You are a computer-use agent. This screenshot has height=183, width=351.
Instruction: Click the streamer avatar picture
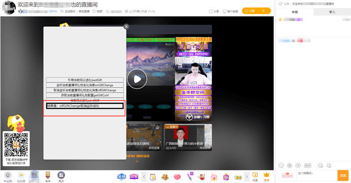point(9,7)
